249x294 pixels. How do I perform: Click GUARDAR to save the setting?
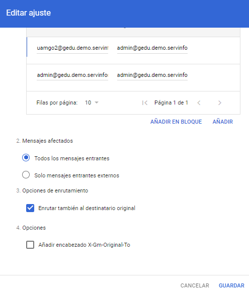click(x=231, y=285)
